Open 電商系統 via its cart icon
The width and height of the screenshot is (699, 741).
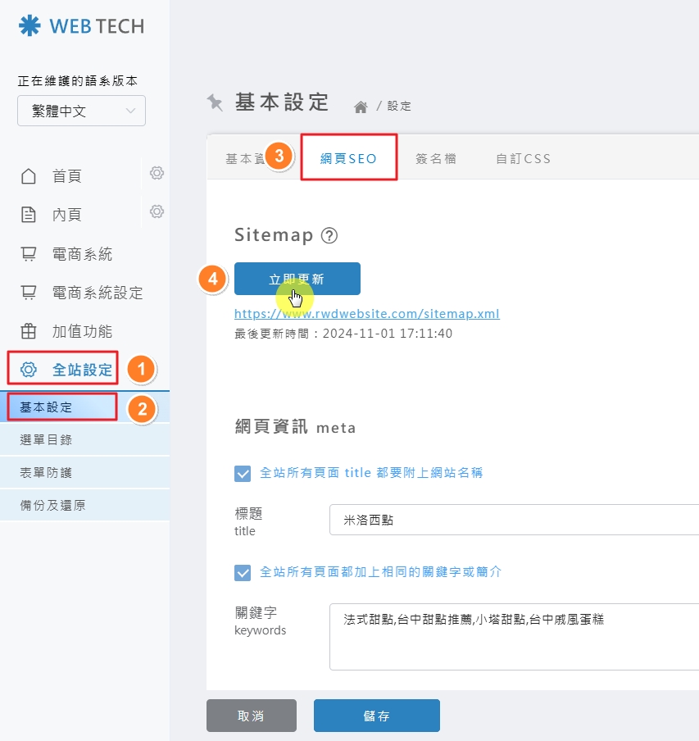tap(29, 253)
